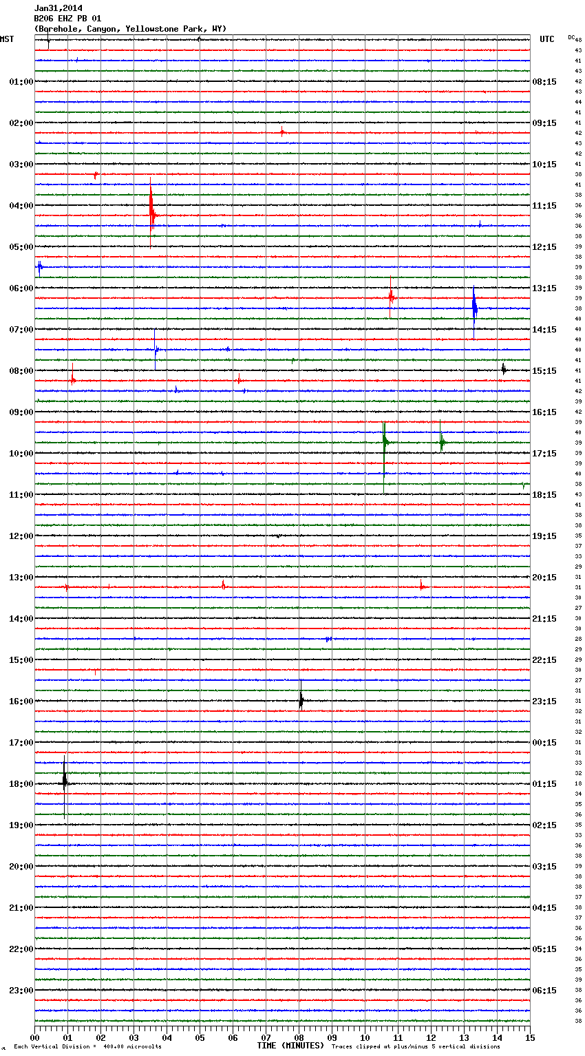
Task: Click the 06 minute axis tick label
Action: click(x=233, y=1037)
